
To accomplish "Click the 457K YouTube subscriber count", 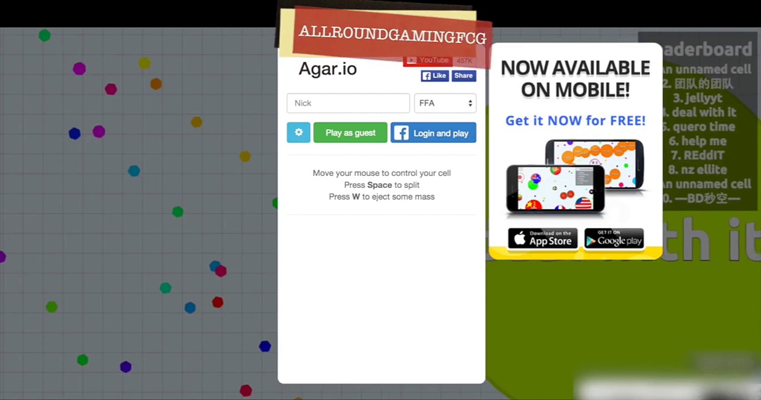I will (464, 60).
